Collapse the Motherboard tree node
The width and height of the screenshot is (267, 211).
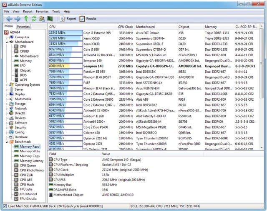pyautogui.click(x=7, y=42)
